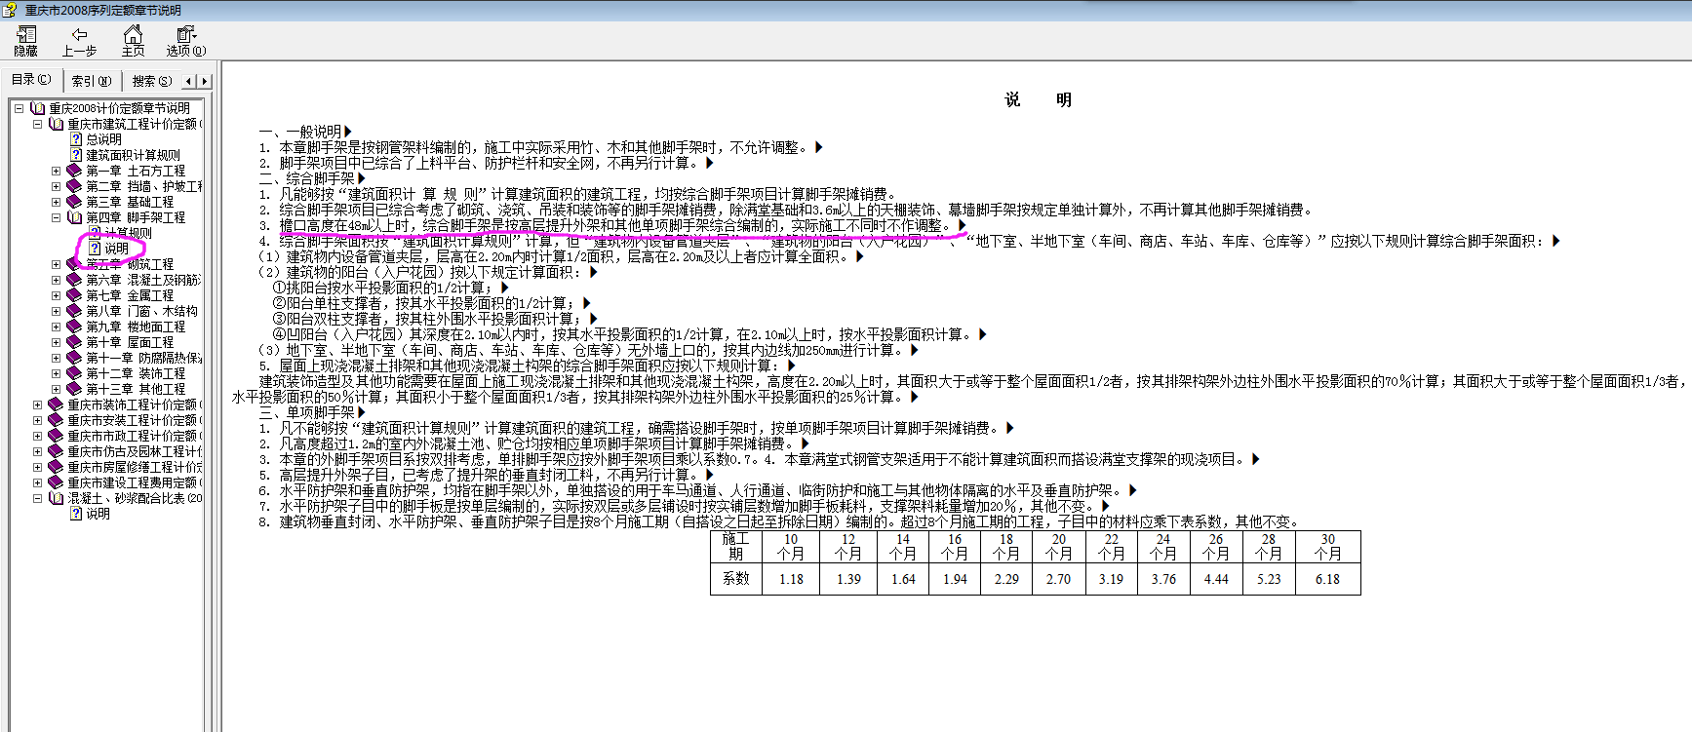Click the 系数 row label cell
Viewport: 1692px width, 732px height.
click(735, 579)
